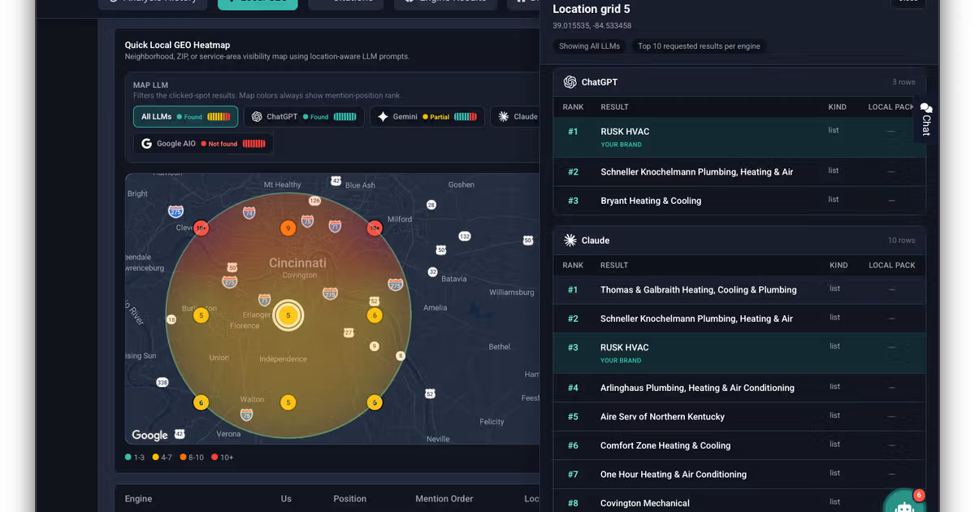
Task: Select Schneller Knochelmann row in ChatGPT table
Action: click(739, 172)
